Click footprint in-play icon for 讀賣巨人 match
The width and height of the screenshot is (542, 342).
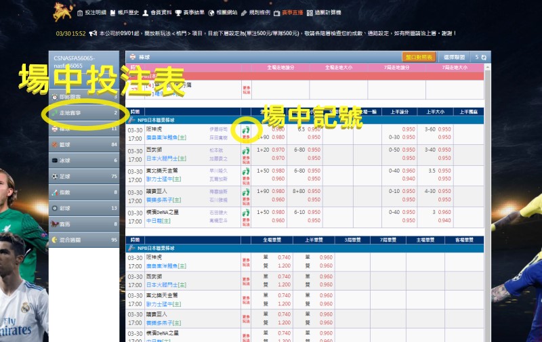[246, 192]
